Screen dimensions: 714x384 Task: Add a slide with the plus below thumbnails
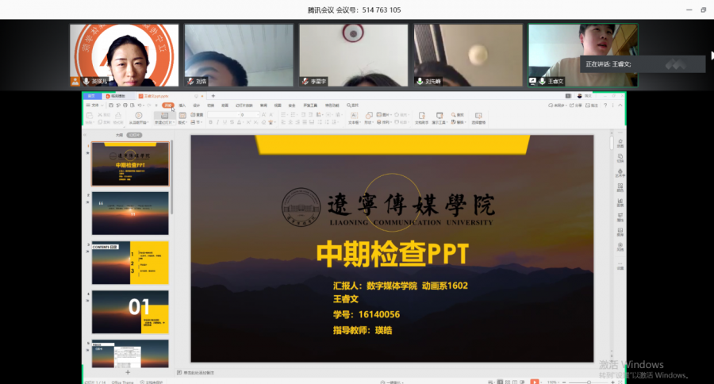click(128, 371)
